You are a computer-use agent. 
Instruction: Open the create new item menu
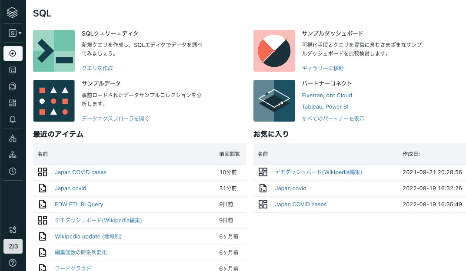coord(13,53)
